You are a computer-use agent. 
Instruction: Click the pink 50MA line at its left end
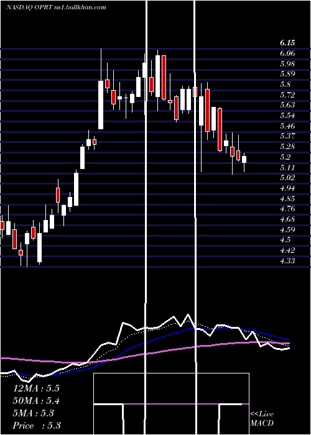click(2, 358)
